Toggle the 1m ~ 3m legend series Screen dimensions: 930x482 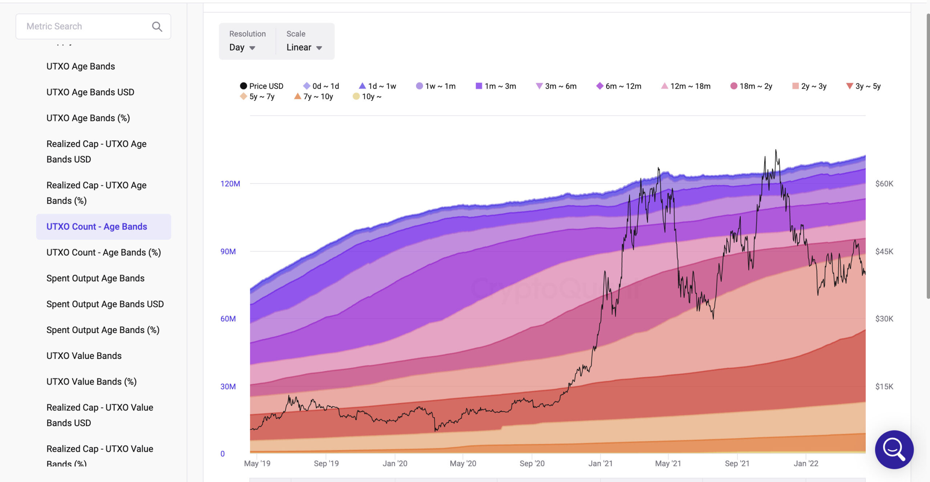tap(496, 86)
